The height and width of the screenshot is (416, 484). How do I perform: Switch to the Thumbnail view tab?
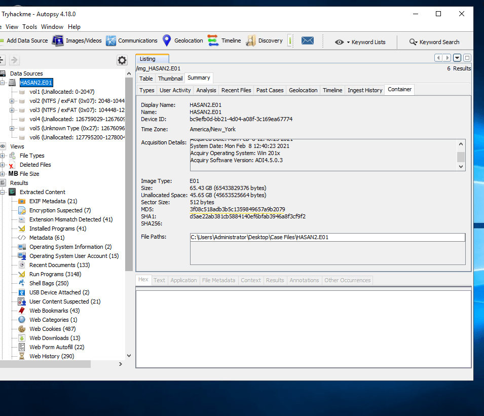click(170, 79)
